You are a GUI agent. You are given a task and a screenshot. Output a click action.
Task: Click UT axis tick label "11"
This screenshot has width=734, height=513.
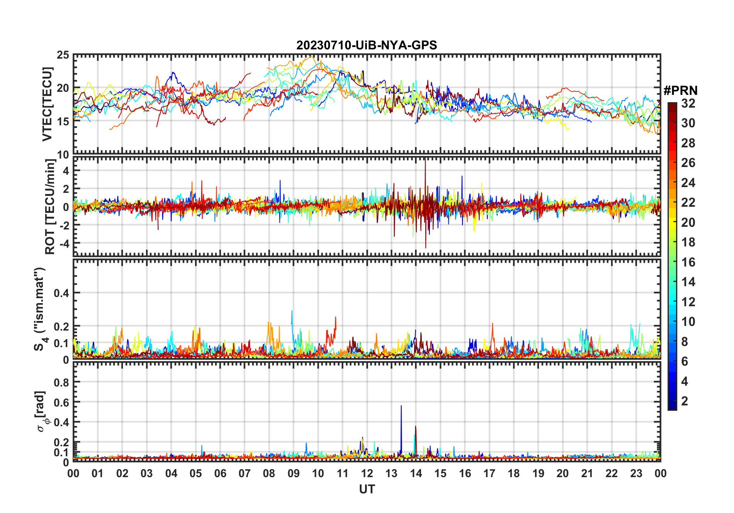click(343, 474)
